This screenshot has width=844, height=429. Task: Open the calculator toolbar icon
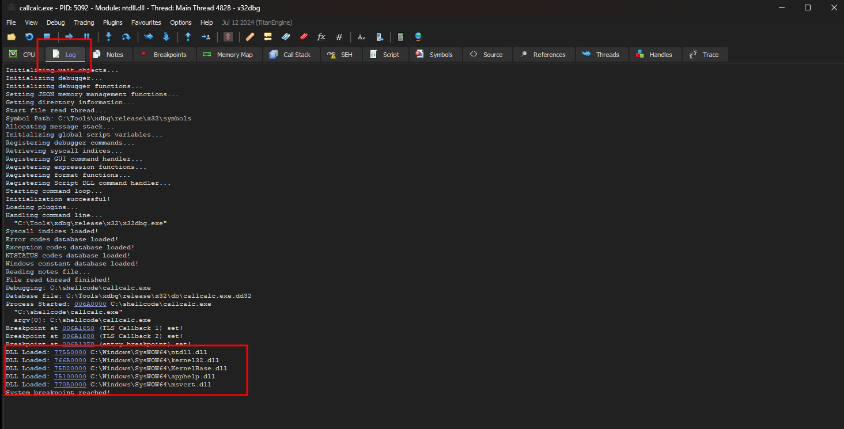pyautogui.click(x=400, y=37)
